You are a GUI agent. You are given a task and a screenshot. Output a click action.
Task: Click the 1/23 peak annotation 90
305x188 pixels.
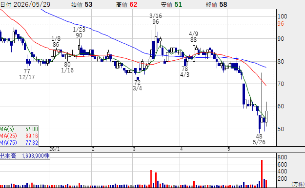(79, 35)
